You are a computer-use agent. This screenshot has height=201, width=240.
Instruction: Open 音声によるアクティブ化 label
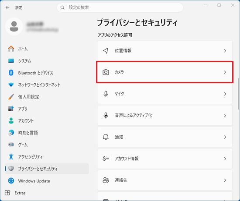tap(134, 116)
